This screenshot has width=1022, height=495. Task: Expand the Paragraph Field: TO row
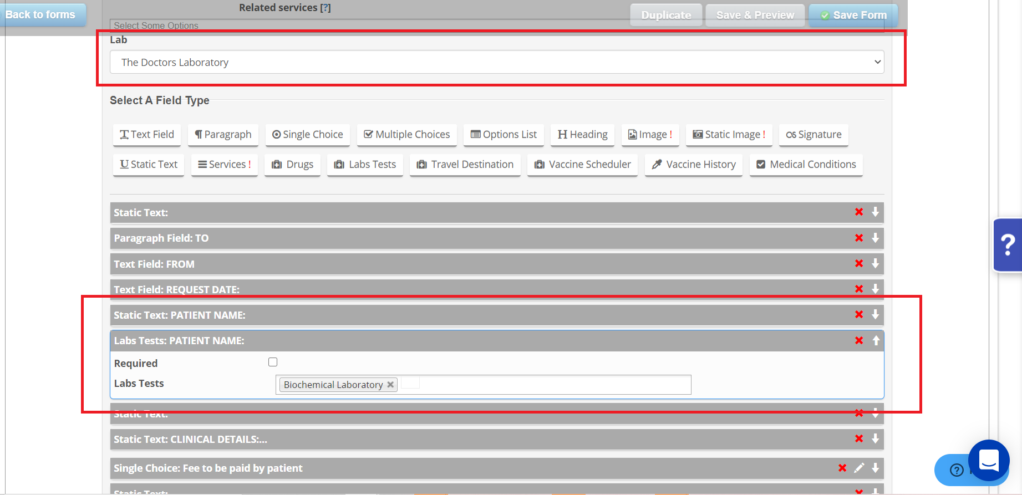click(876, 238)
